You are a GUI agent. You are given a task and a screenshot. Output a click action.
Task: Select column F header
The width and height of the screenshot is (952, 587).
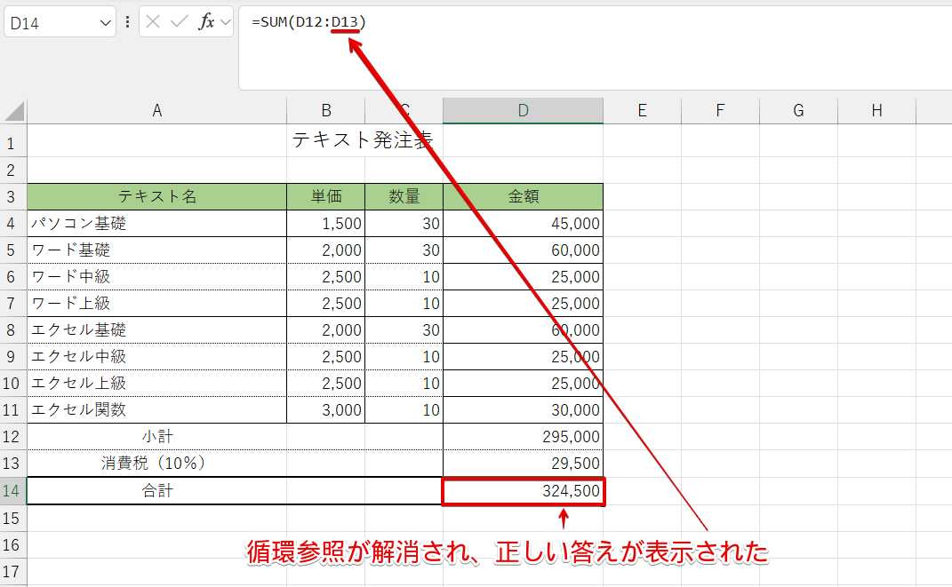(720, 111)
